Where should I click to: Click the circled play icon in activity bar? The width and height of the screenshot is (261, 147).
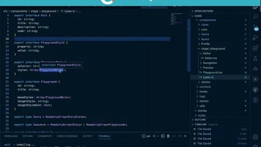pyautogui.click(x=255, y=79)
